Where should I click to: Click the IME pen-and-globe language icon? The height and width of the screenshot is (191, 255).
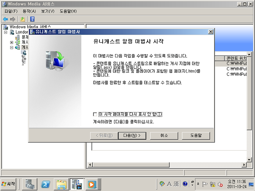click(162, 184)
